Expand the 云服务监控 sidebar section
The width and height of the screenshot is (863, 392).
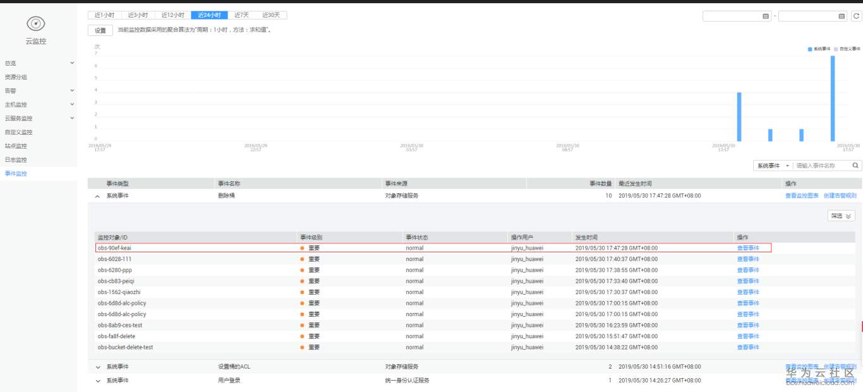coord(72,118)
